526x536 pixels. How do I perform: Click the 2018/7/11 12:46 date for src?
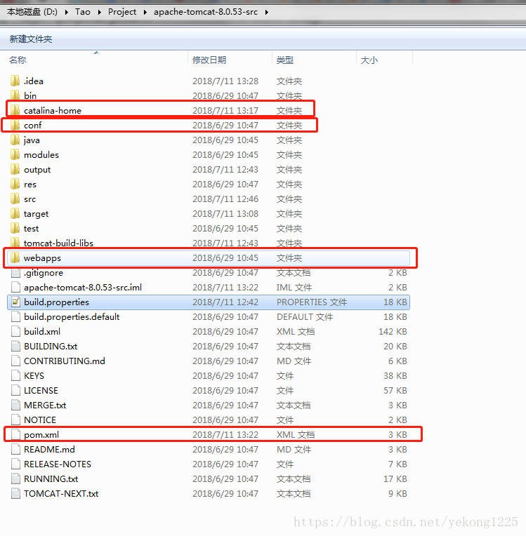225,199
